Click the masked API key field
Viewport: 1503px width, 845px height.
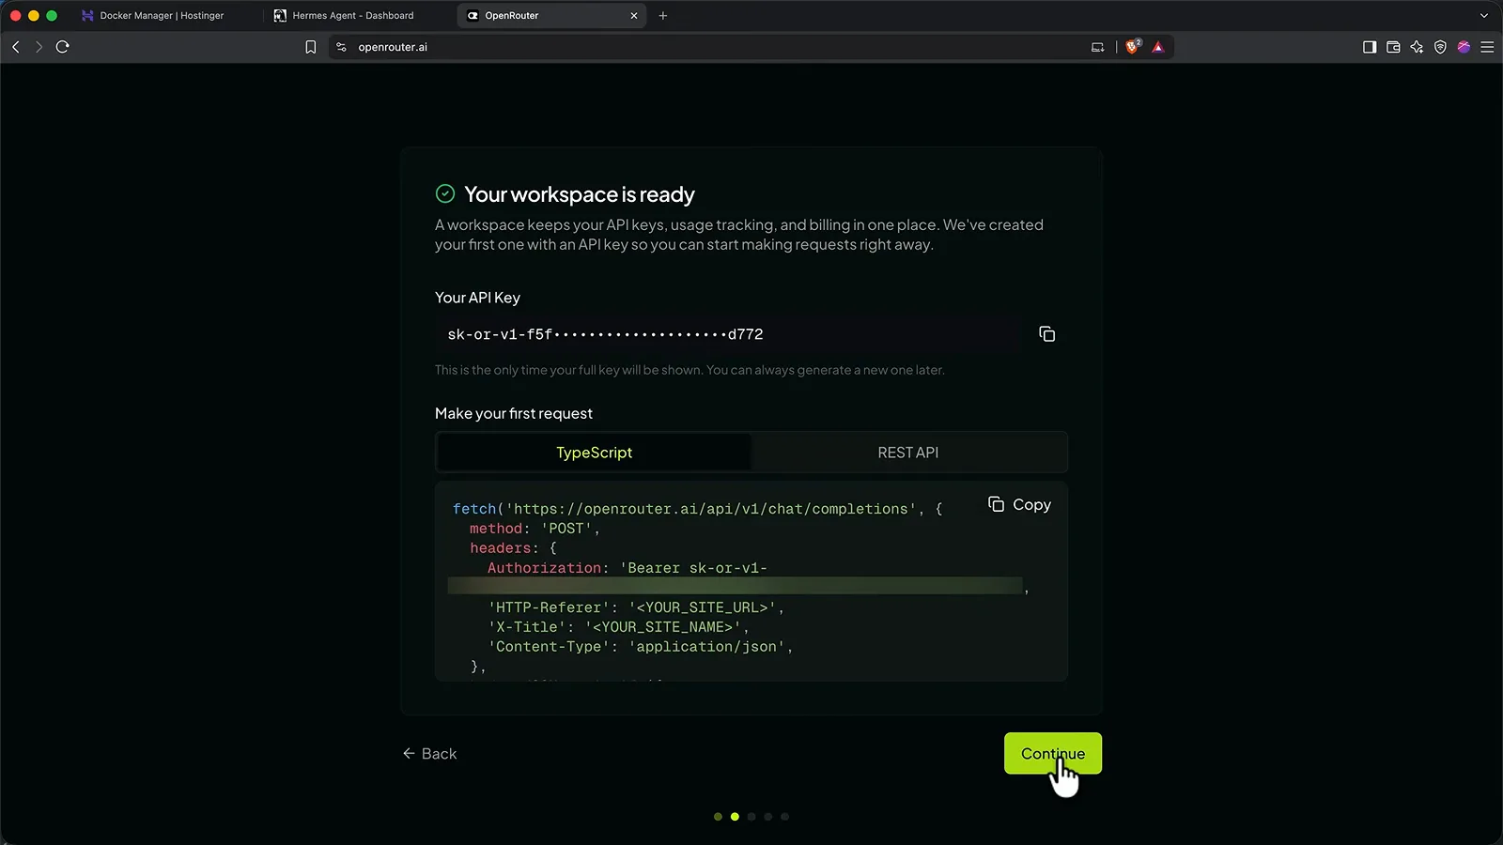[728, 334]
